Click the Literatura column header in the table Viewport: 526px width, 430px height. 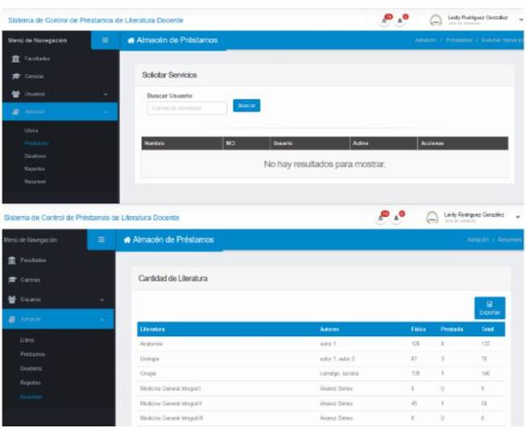[x=151, y=330]
